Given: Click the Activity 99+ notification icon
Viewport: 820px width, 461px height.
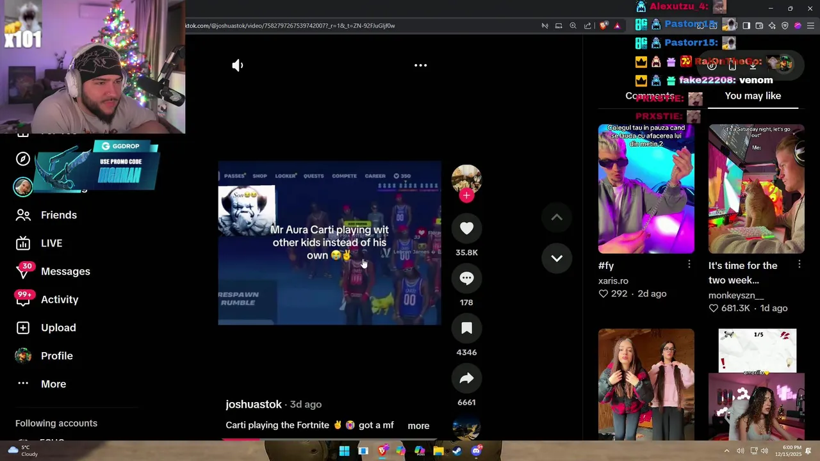Looking at the screenshot, I should pos(24,298).
